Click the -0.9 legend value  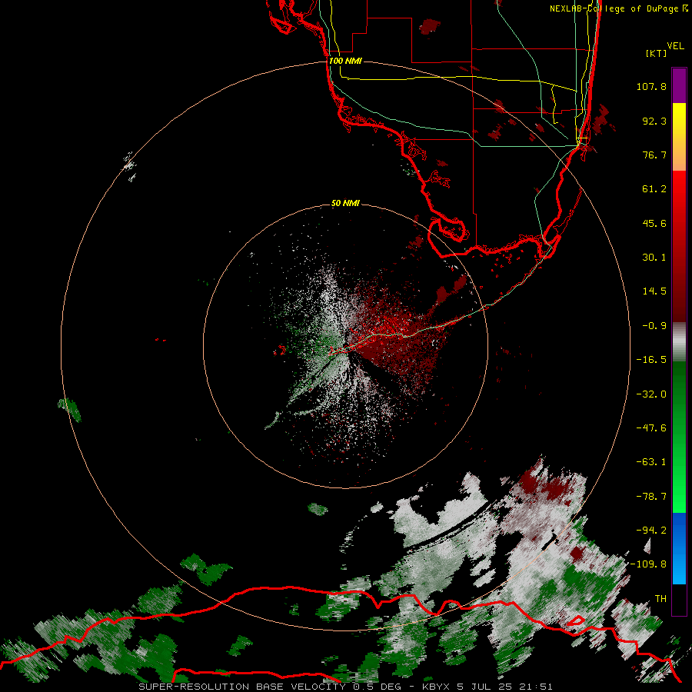(x=654, y=326)
